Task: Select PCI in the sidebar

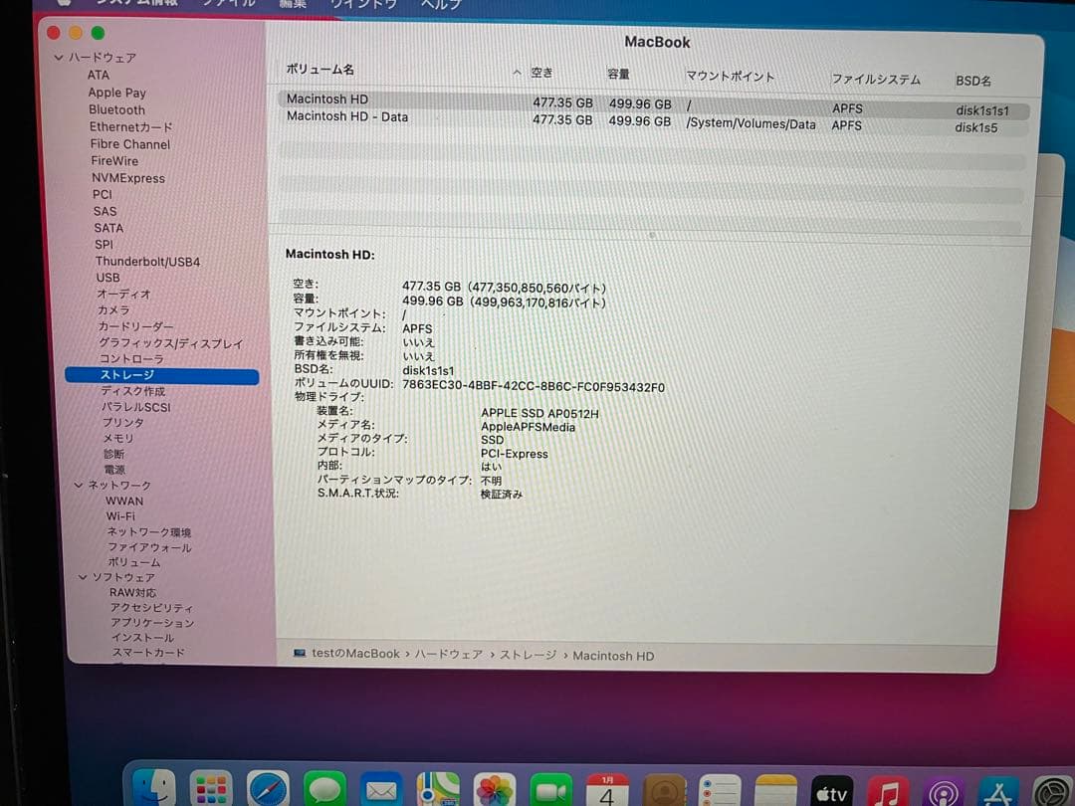Action: [x=103, y=194]
